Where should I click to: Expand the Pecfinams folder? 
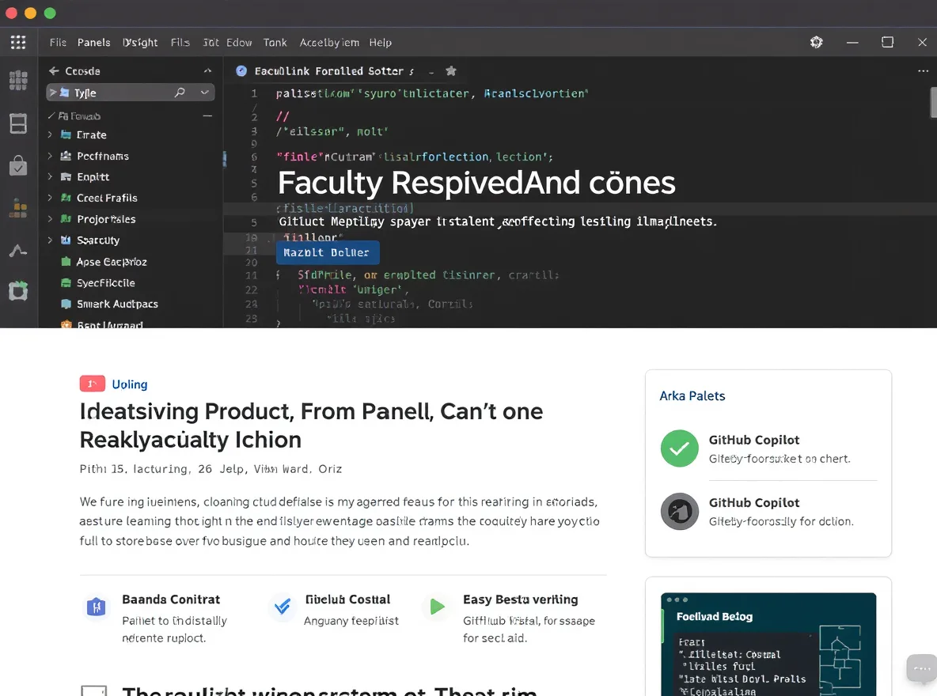click(x=50, y=156)
